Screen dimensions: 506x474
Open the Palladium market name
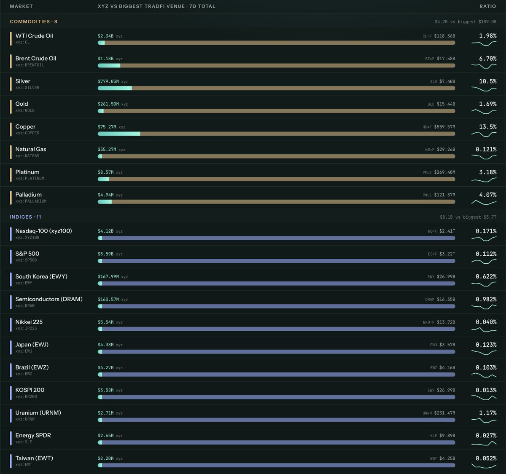click(x=29, y=195)
